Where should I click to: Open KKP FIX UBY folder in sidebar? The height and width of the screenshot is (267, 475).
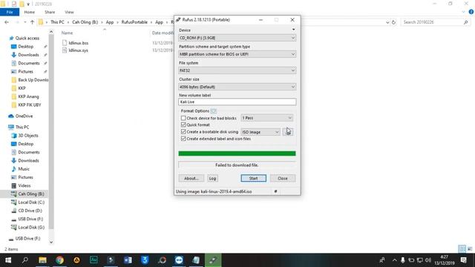pos(30,105)
